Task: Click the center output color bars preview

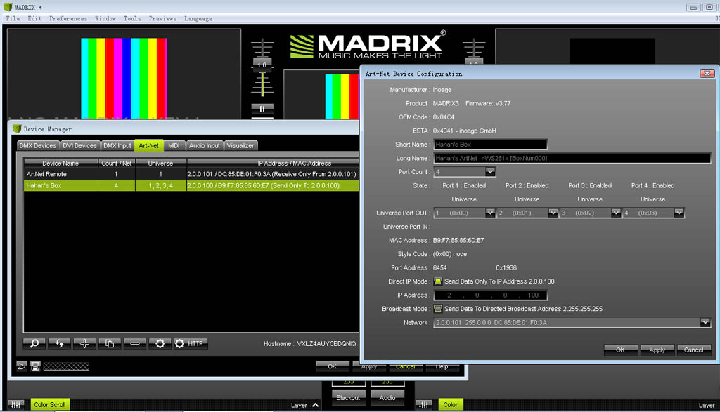Action: 342,97
